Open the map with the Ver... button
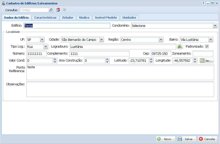The height and width of the screenshot is (144, 220). pos(207,61)
